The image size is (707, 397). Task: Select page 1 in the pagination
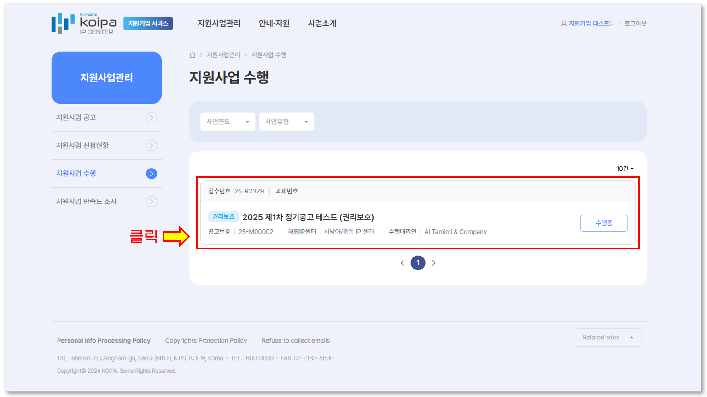click(x=418, y=263)
